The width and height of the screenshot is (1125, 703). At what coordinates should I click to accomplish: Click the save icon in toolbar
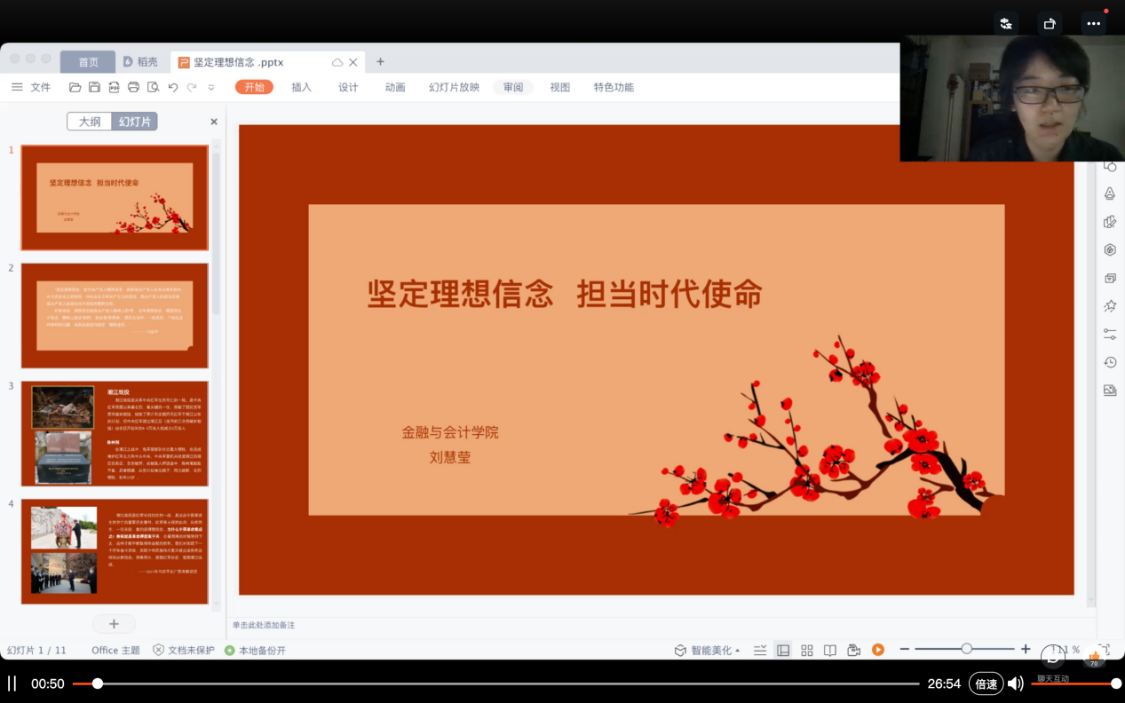pyautogui.click(x=94, y=87)
